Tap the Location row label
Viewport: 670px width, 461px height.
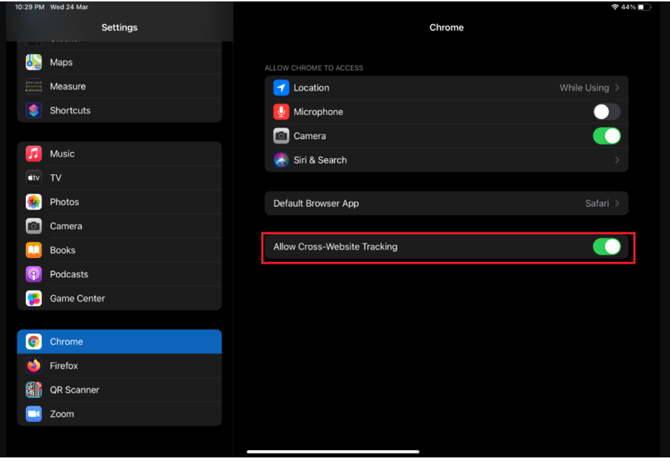(x=311, y=88)
